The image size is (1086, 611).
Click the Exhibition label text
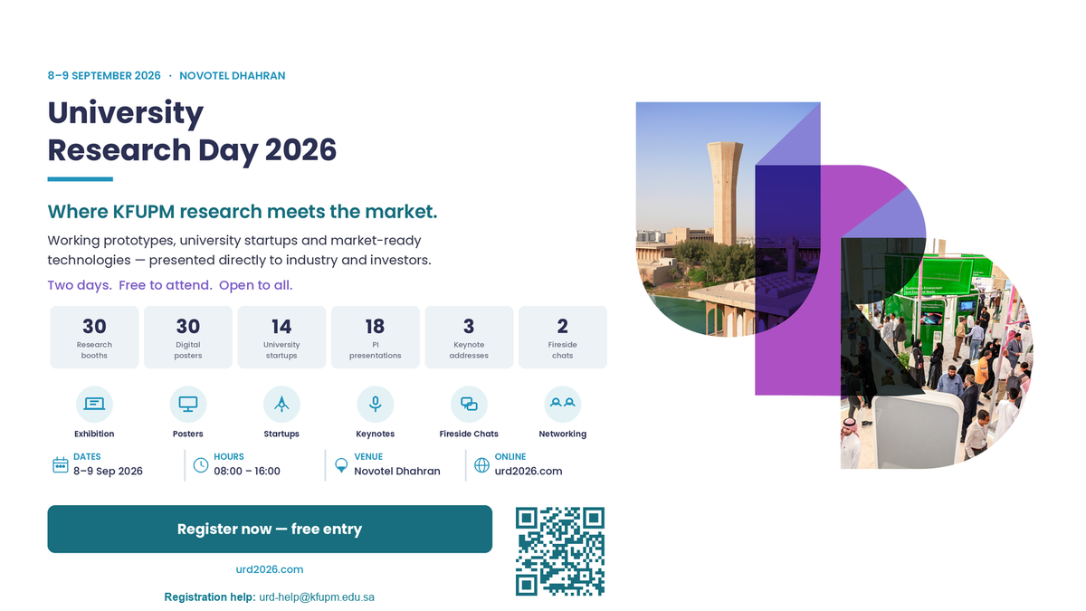94,434
